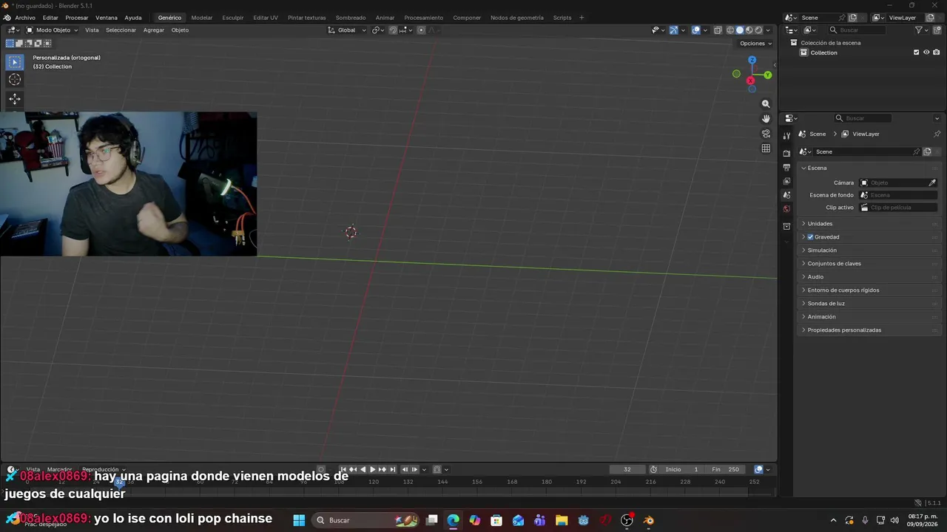Open Microsoft Edge from the taskbar
This screenshot has width=947, height=532.
[453, 520]
